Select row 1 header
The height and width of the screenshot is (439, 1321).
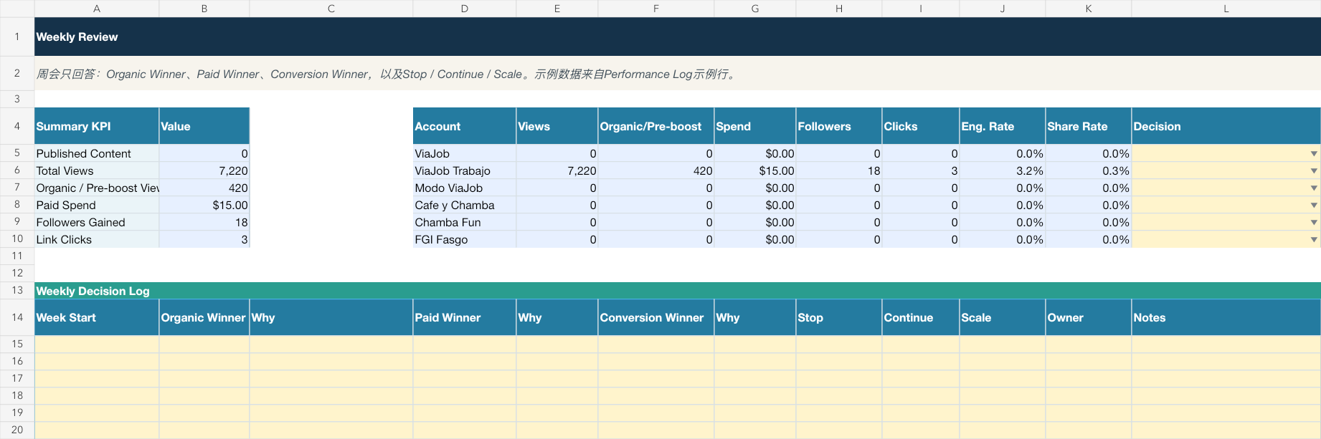[17, 37]
